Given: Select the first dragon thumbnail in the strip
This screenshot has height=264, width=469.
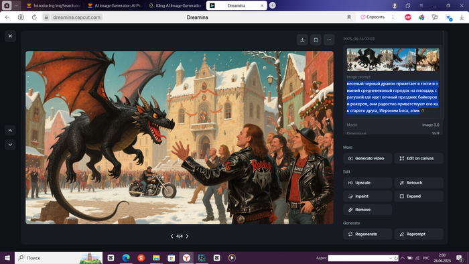Looking at the screenshot, I should pyautogui.click(x=370, y=60).
